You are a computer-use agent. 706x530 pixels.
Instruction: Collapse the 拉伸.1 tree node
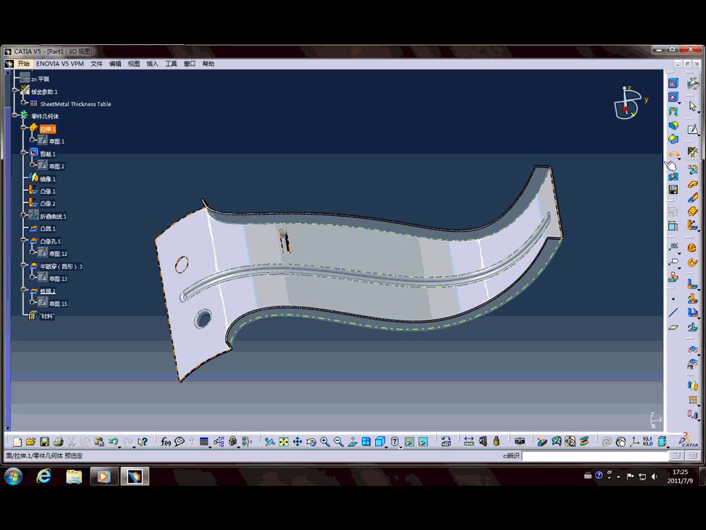click(24, 128)
